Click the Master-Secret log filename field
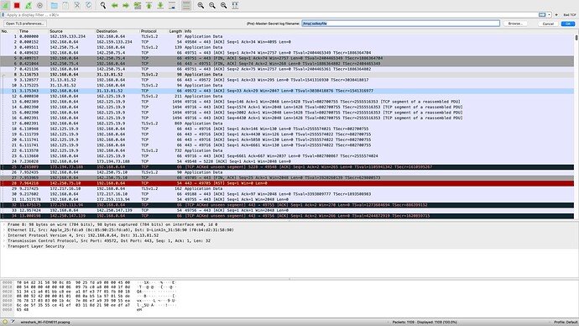The height and width of the screenshot is (326, 579). coord(400,24)
